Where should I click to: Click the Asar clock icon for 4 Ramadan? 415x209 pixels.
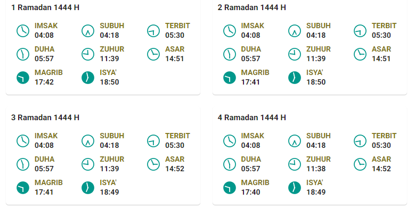pyautogui.click(x=360, y=164)
